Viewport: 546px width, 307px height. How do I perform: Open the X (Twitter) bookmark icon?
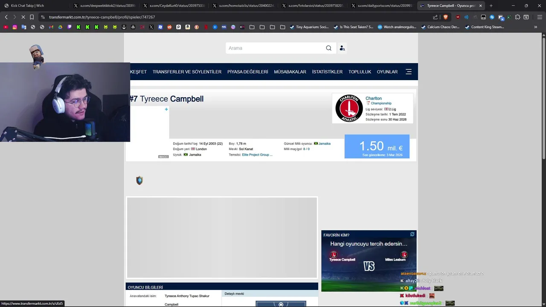[x=151, y=27]
